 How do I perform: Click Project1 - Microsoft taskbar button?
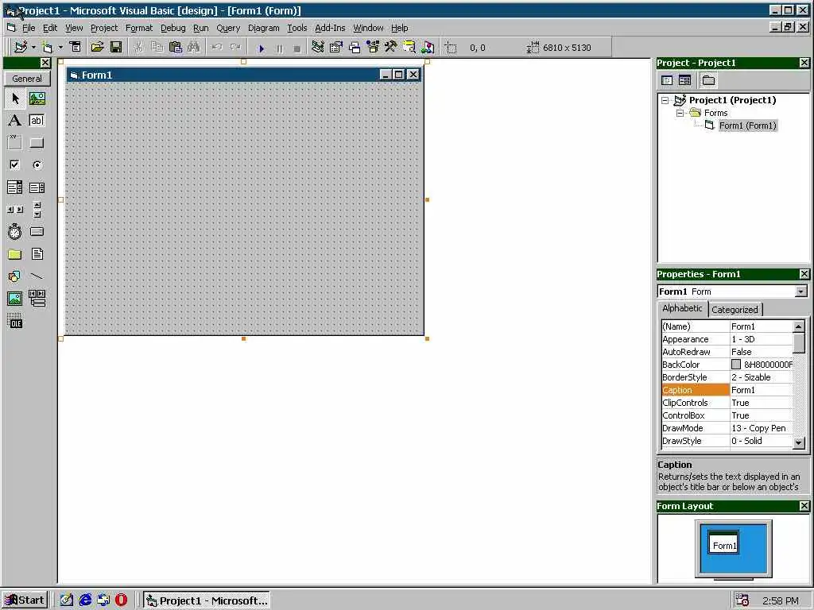click(207, 600)
